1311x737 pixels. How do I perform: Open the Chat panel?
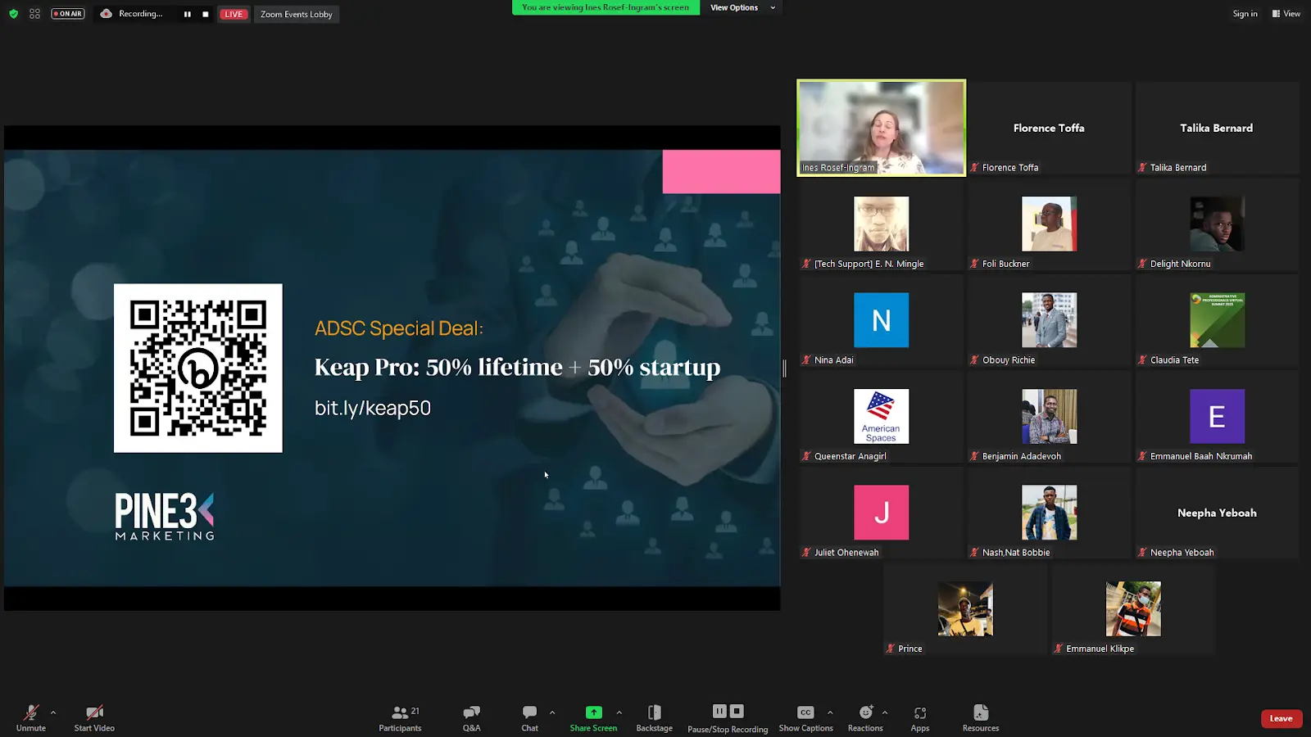[529, 718]
